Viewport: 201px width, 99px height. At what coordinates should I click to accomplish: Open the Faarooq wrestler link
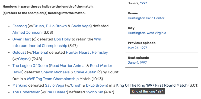click(20, 26)
